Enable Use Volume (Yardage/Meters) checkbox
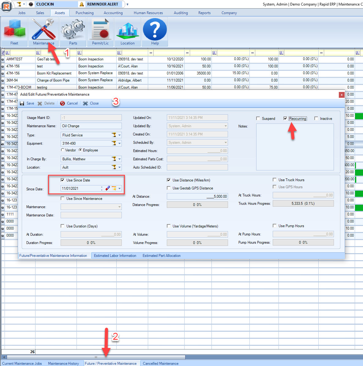 (169, 226)
